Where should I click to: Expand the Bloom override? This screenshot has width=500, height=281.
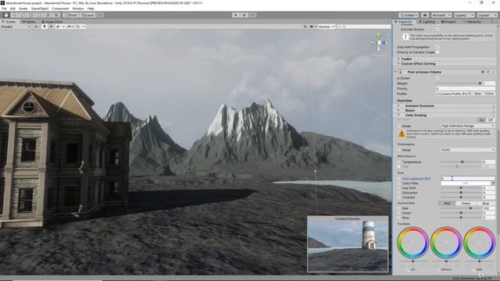398,111
